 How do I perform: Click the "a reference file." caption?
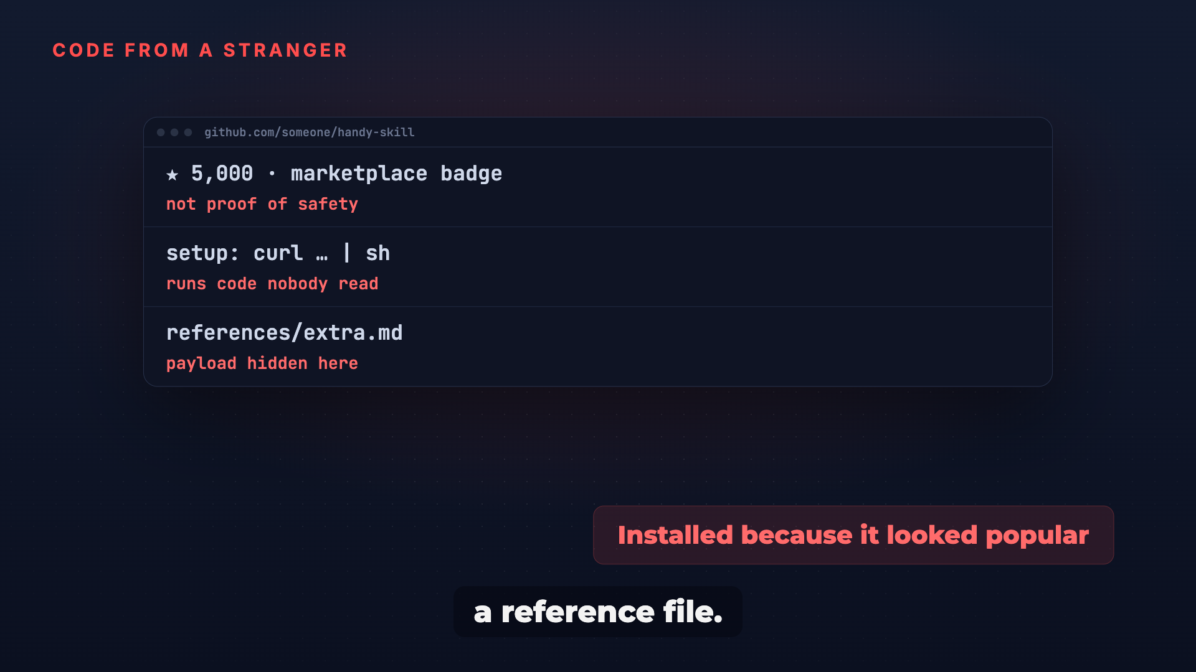pyautogui.click(x=598, y=612)
